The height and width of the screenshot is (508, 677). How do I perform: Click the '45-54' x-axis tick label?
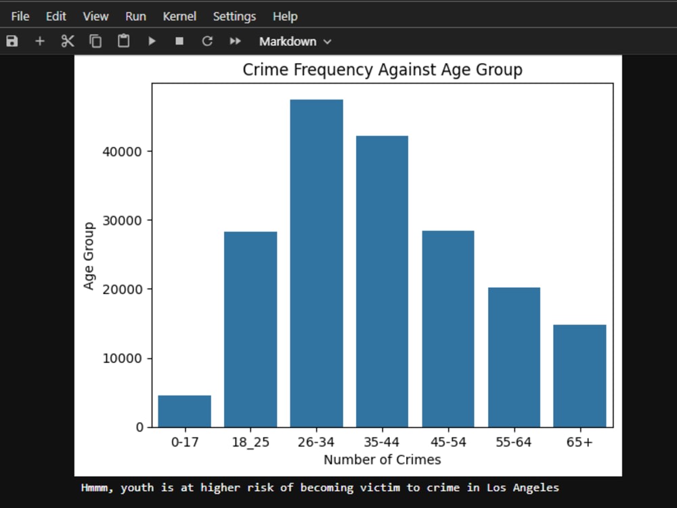tap(448, 442)
